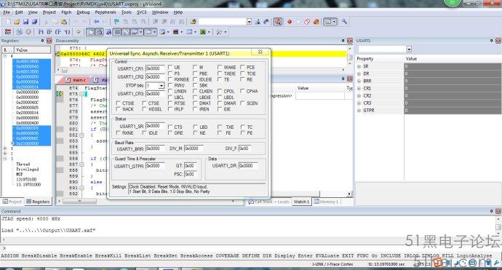Close the USART1 system viewer panel

point(498,41)
